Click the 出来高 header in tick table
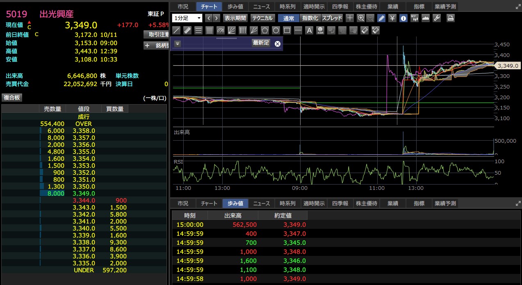Viewport: 522px width, 285px height. point(233,216)
